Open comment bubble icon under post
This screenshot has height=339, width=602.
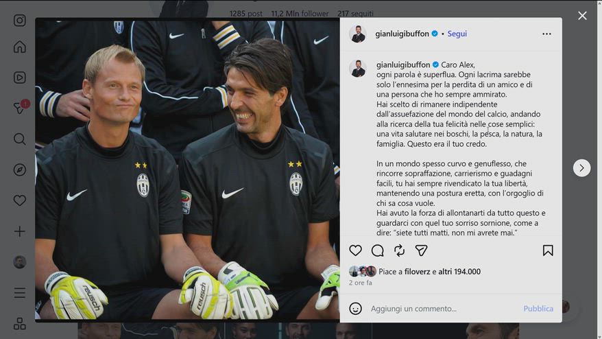[378, 250]
